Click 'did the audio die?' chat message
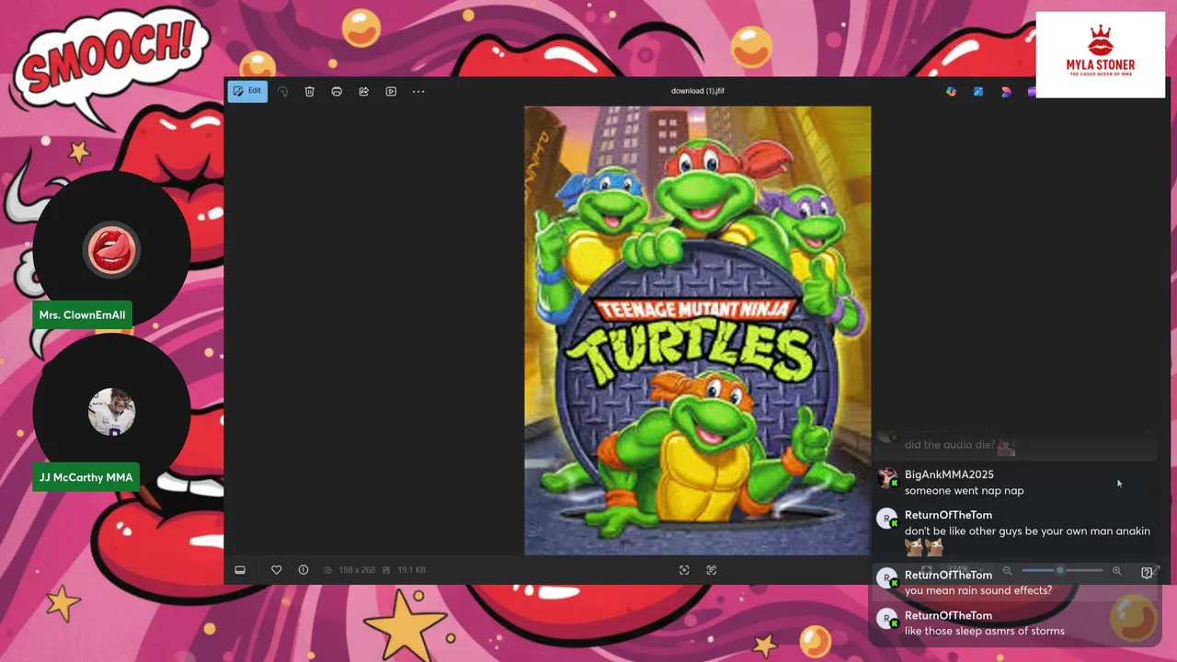Image resolution: width=1177 pixels, height=662 pixels. point(949,445)
